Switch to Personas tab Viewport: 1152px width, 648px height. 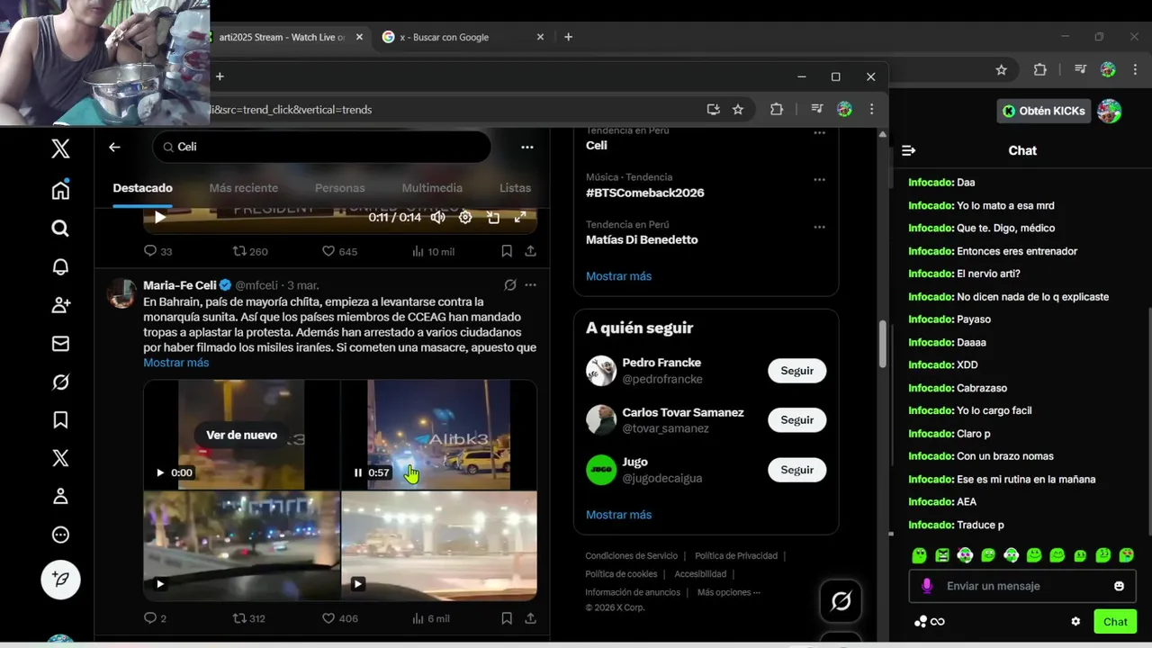coord(340,188)
